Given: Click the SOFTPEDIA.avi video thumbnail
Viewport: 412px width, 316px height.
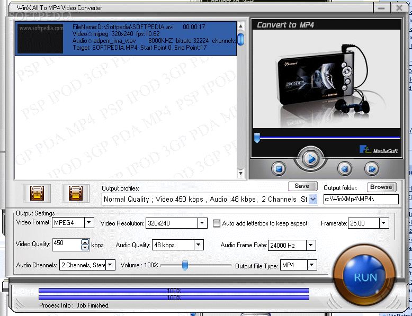Looking at the screenshot, I should [40, 39].
